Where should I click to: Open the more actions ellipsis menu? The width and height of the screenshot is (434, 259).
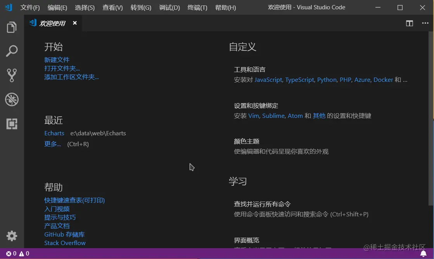(425, 23)
